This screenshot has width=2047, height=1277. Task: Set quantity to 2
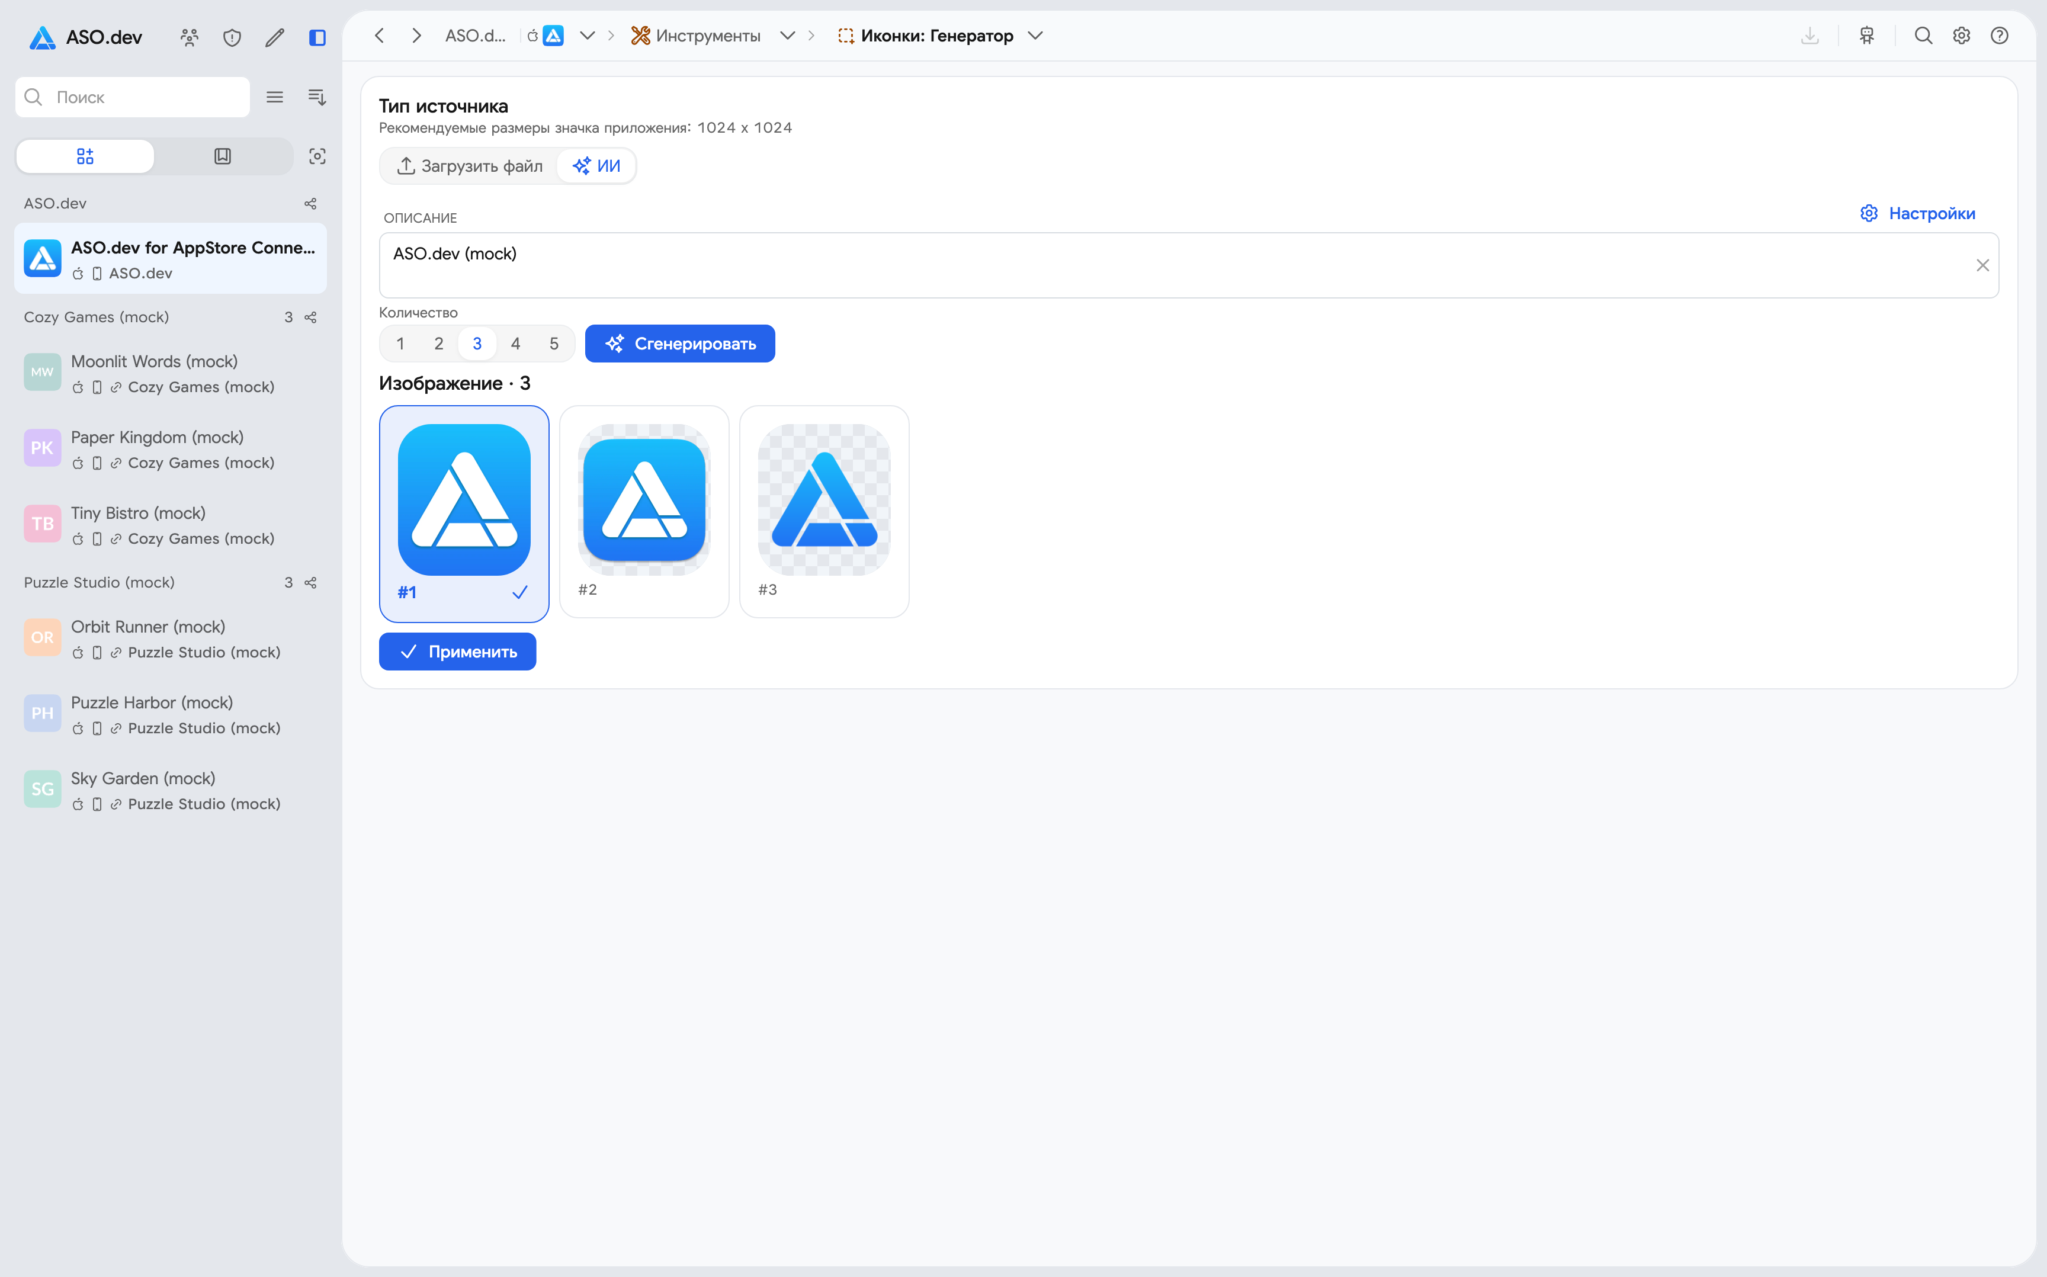[439, 344]
